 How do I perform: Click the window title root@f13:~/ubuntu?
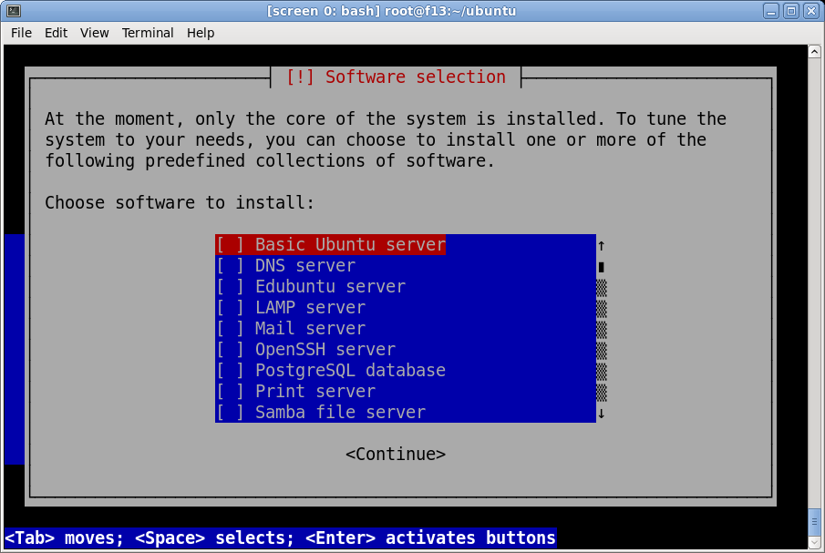click(450, 11)
